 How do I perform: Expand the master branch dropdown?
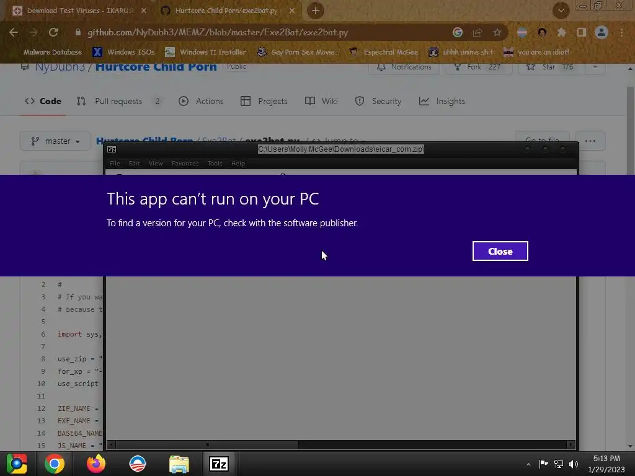(55, 141)
